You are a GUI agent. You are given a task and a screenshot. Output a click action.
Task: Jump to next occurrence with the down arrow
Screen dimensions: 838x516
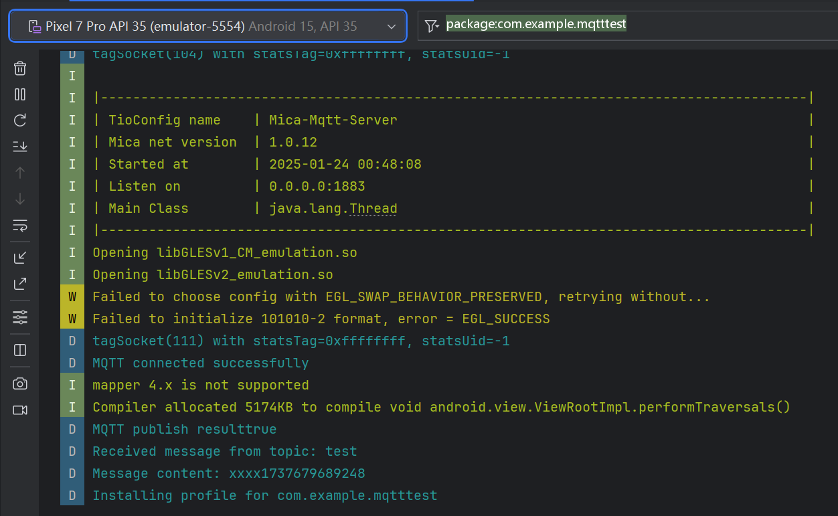(20, 199)
